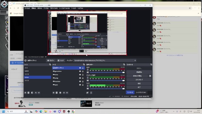Viewport: 202px width, 114px height.
Task: Open advanced audio properties link icon
Action: [87, 93]
